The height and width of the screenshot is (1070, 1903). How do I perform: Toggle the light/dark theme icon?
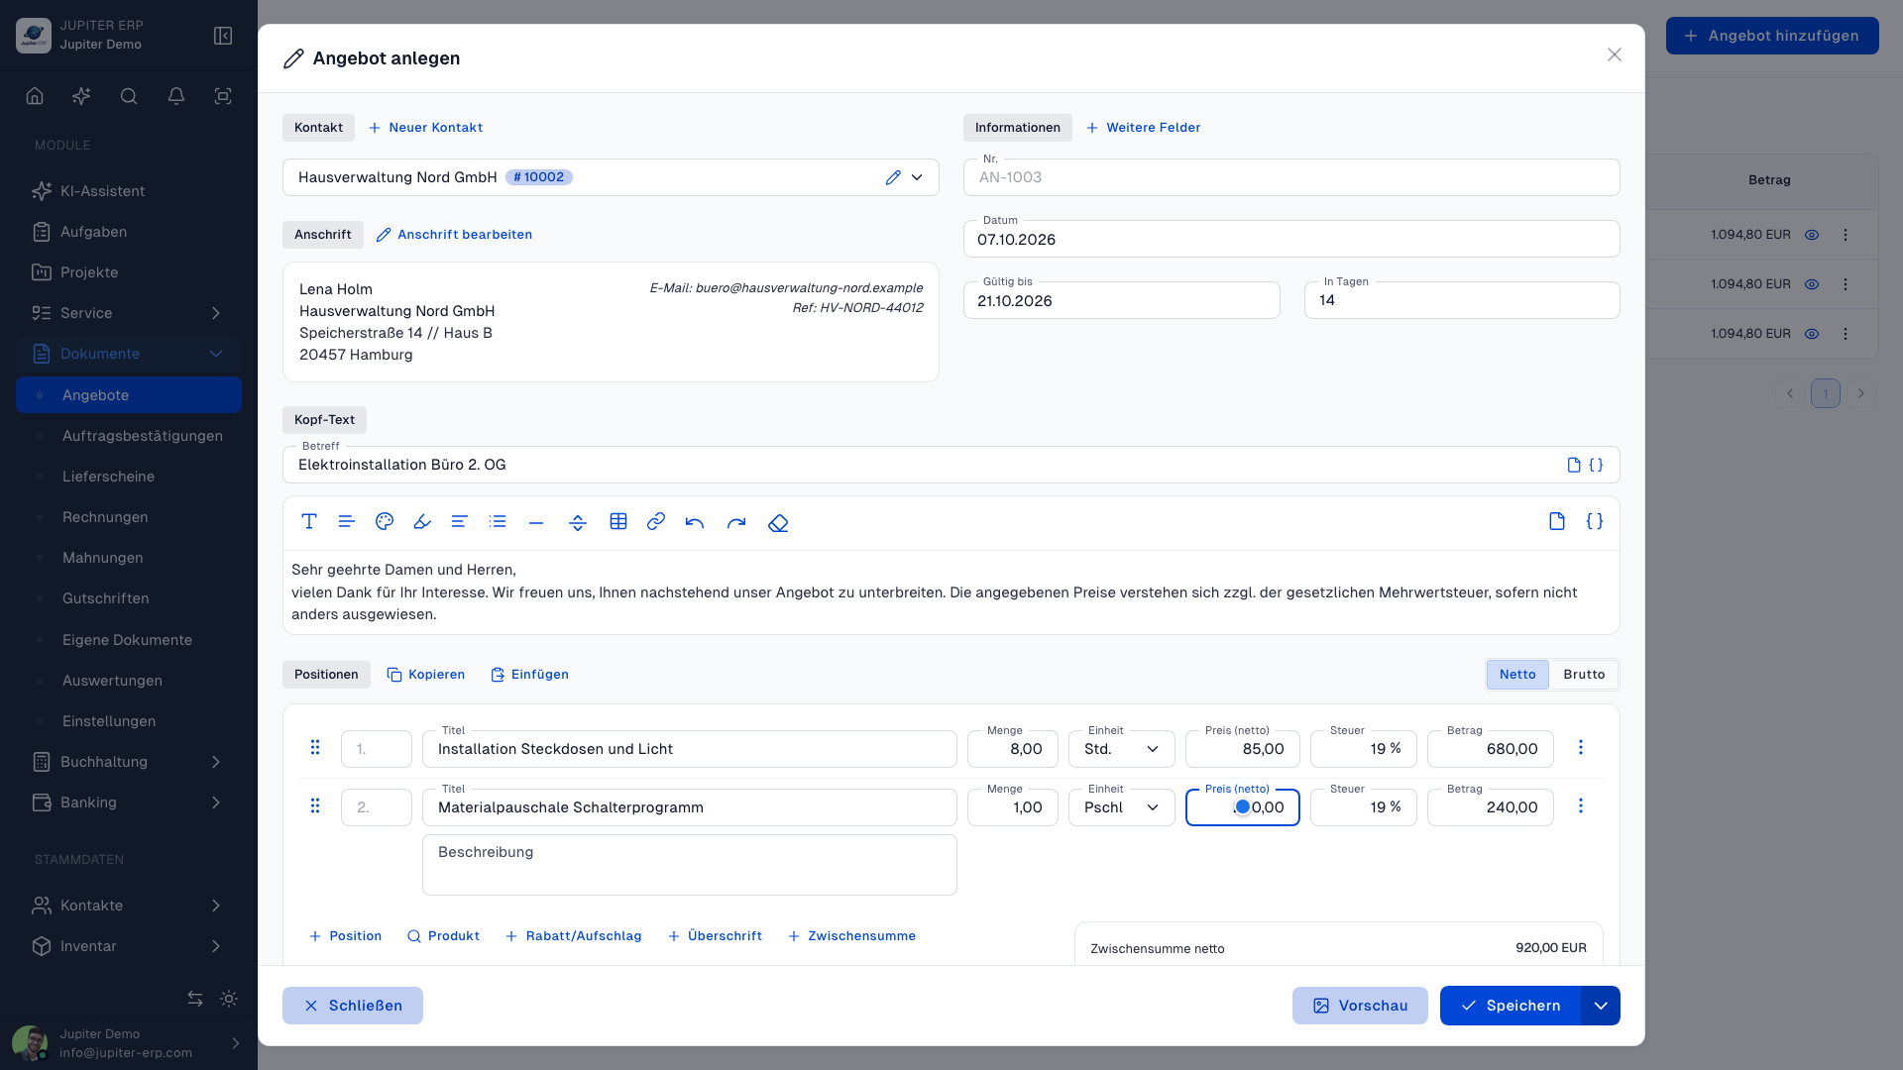click(229, 999)
